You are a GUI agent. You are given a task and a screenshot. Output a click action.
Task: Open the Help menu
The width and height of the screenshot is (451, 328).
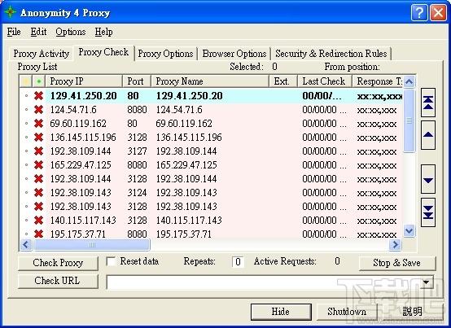[x=104, y=32]
